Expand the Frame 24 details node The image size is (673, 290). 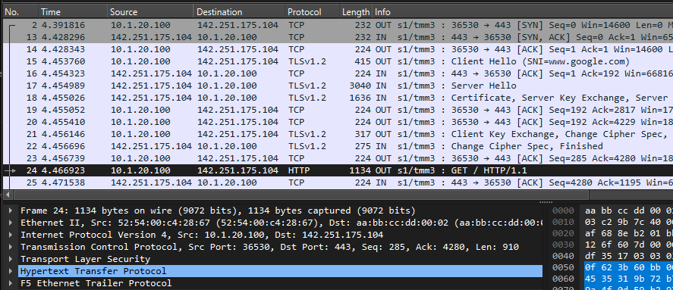click(11, 210)
